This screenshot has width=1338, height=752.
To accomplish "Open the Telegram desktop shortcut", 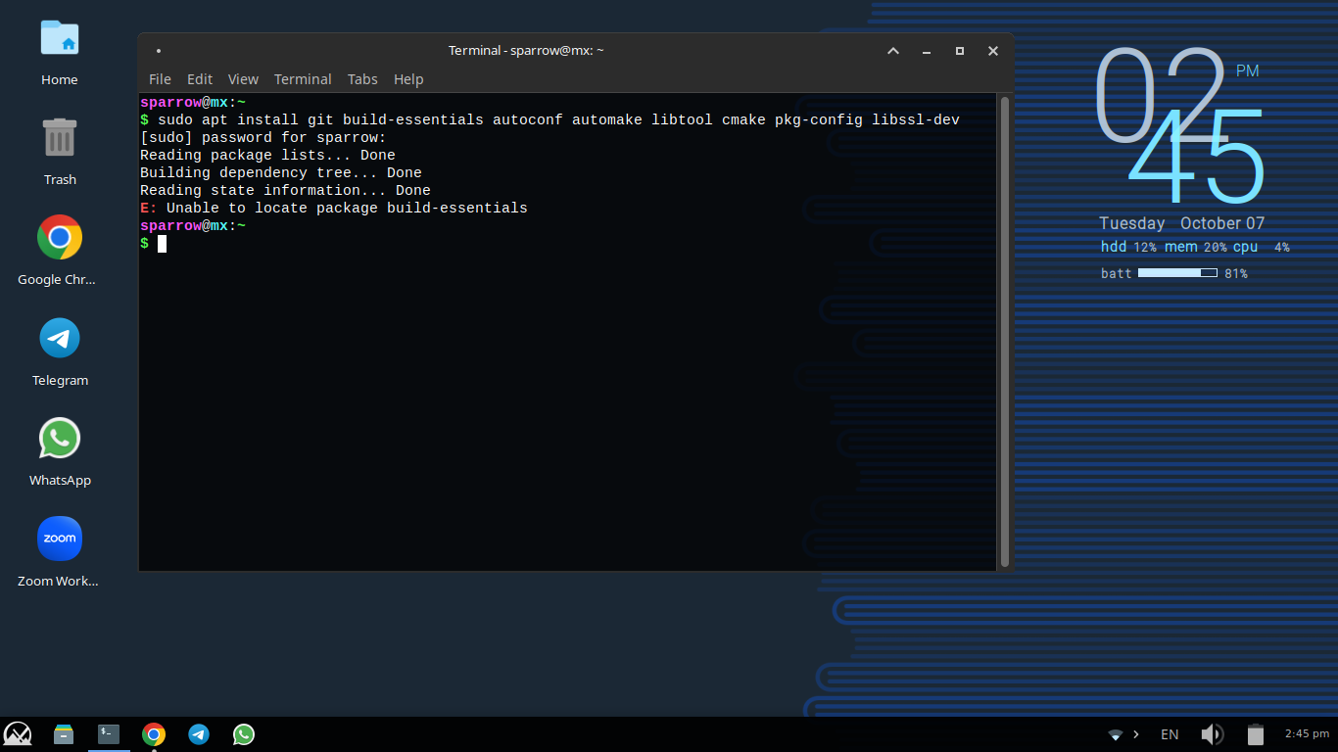I will [x=60, y=339].
